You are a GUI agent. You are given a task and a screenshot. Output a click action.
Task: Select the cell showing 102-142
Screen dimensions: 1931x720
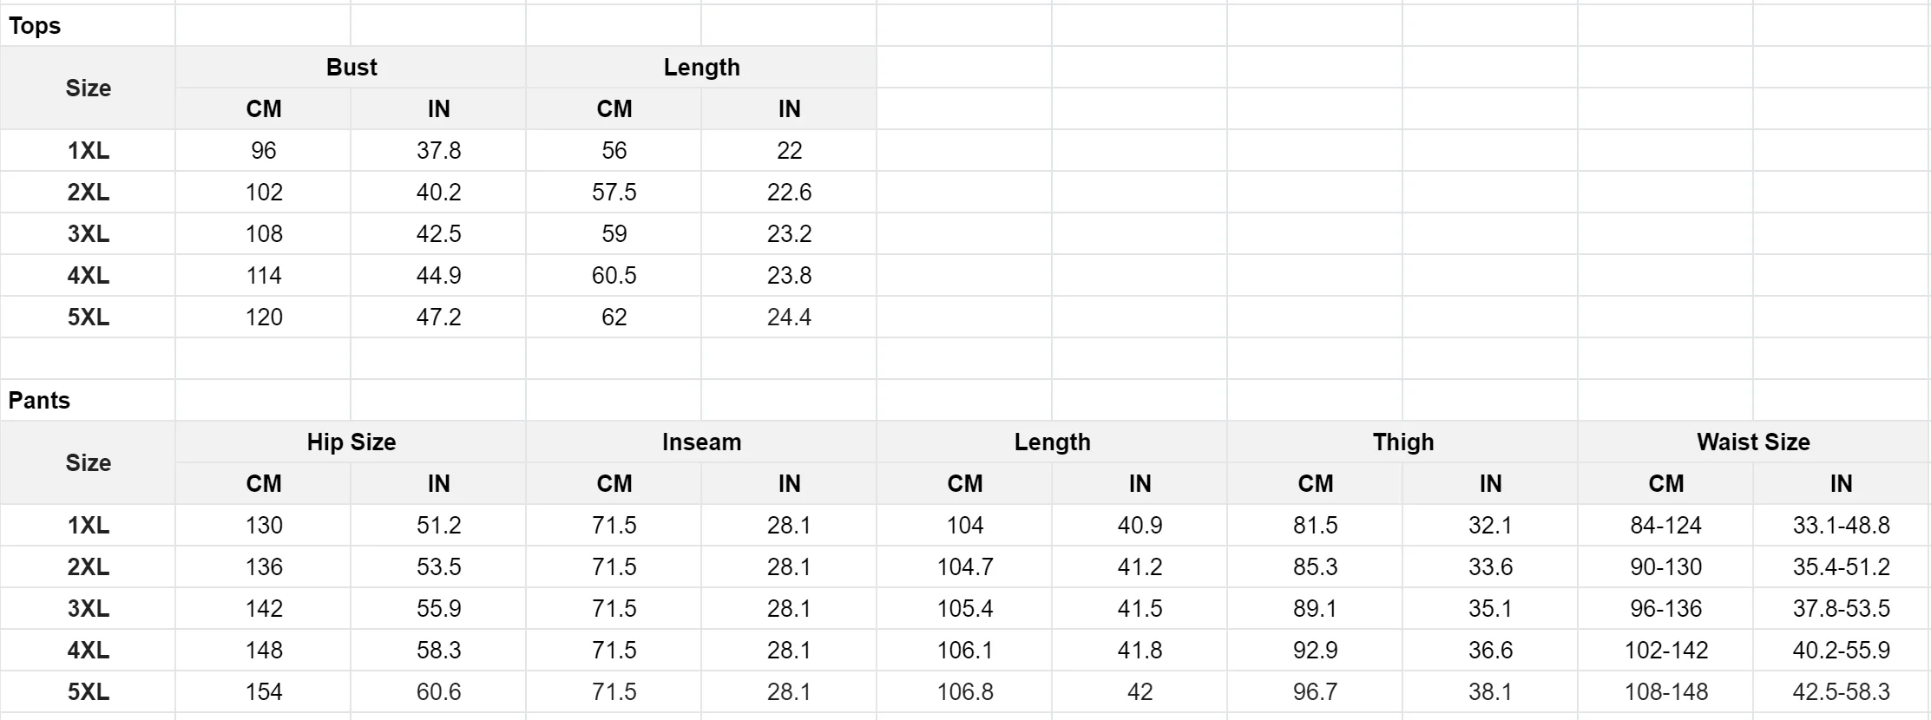[1666, 651]
